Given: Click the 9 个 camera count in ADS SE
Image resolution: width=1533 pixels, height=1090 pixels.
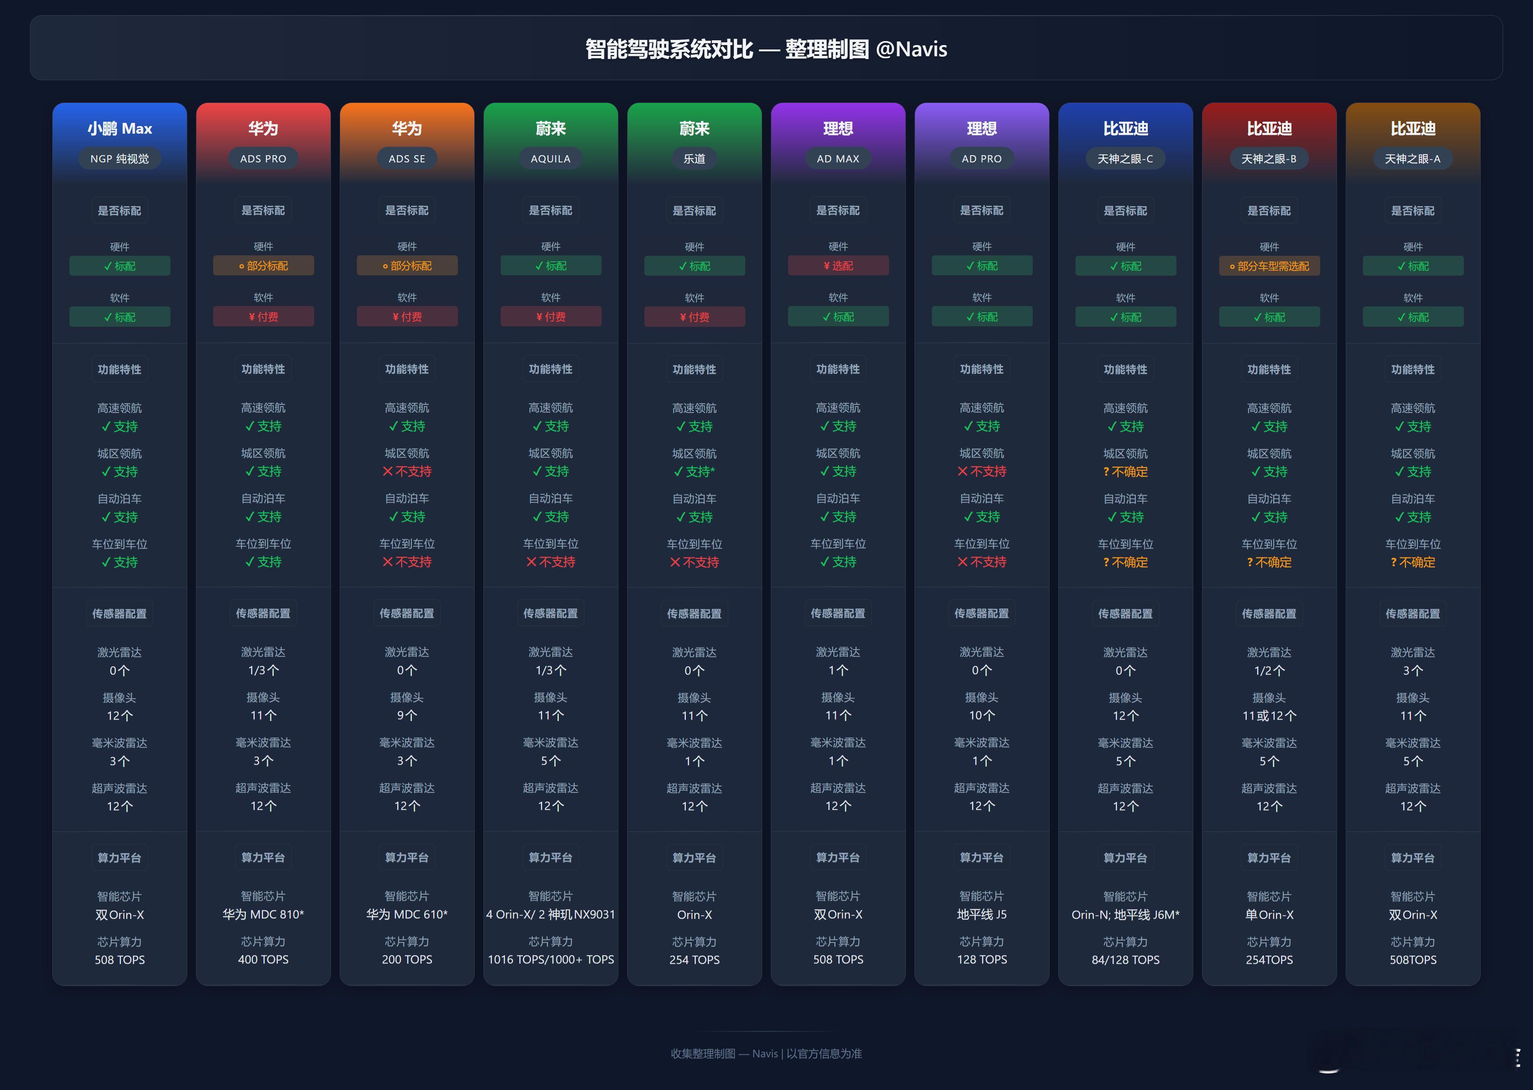Looking at the screenshot, I should tap(407, 715).
